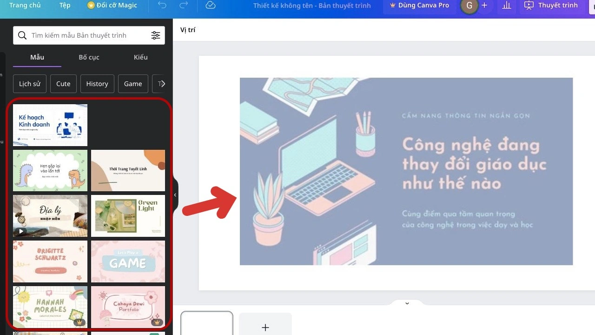Click the Dùng Canva Pro button
The image size is (595, 335).
419,6
